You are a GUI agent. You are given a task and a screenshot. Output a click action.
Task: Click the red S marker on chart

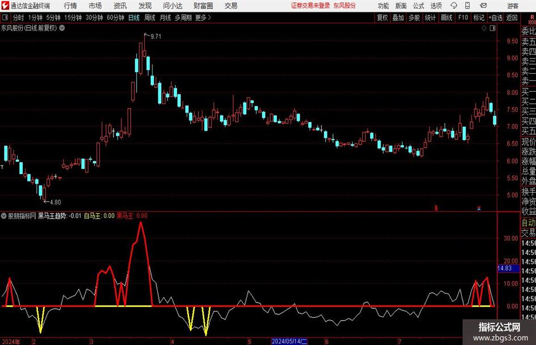tap(436, 208)
